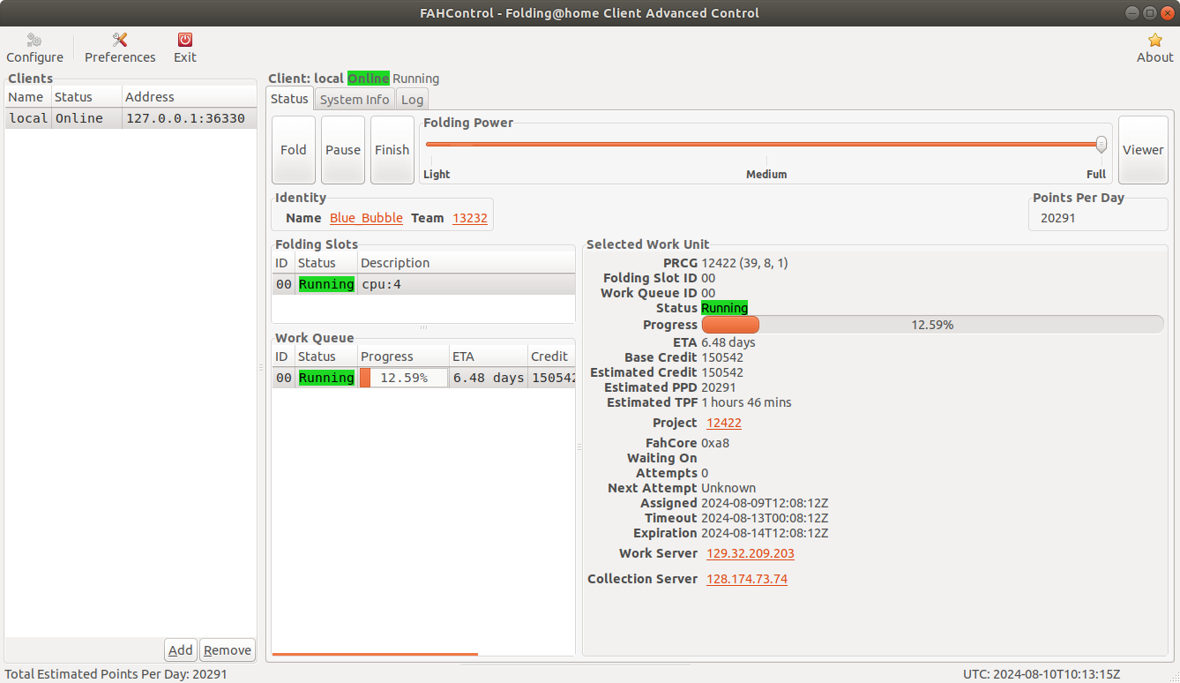Click the FahCore value 0xa8
Viewport: 1180px width, 683px height.
(715, 443)
